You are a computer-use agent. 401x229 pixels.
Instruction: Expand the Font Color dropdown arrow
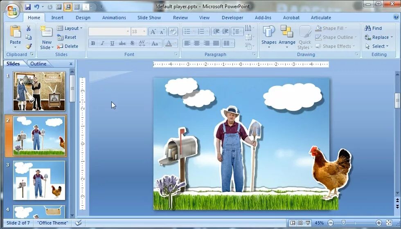click(x=176, y=43)
